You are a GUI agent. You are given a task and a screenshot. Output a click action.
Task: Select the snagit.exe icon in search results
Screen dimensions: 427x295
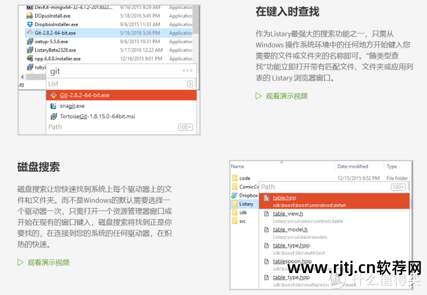pos(53,105)
